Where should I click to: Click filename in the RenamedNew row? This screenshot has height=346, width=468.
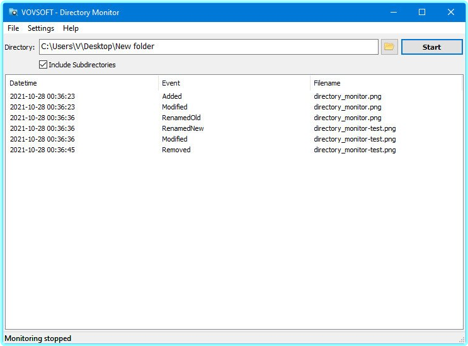click(355, 128)
